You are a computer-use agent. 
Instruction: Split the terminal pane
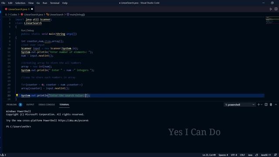[266, 105]
